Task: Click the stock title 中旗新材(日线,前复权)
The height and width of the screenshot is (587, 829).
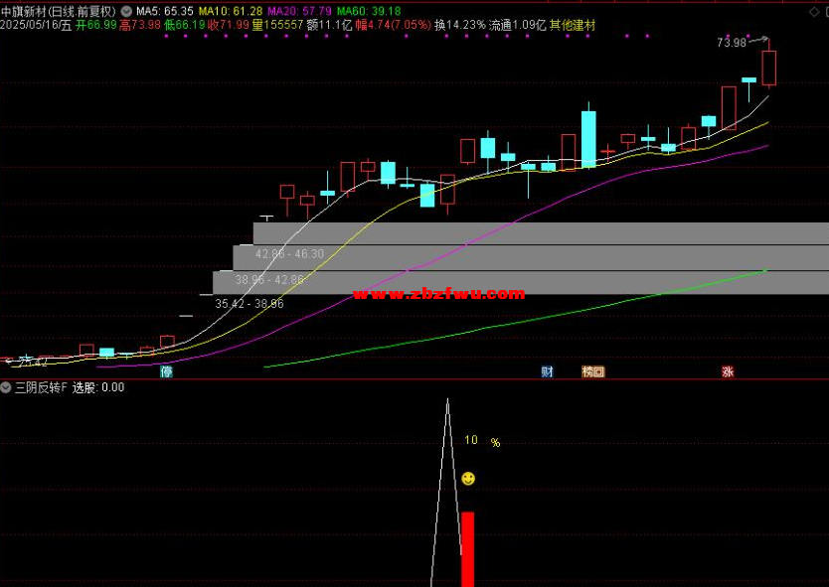Action: tap(59, 11)
